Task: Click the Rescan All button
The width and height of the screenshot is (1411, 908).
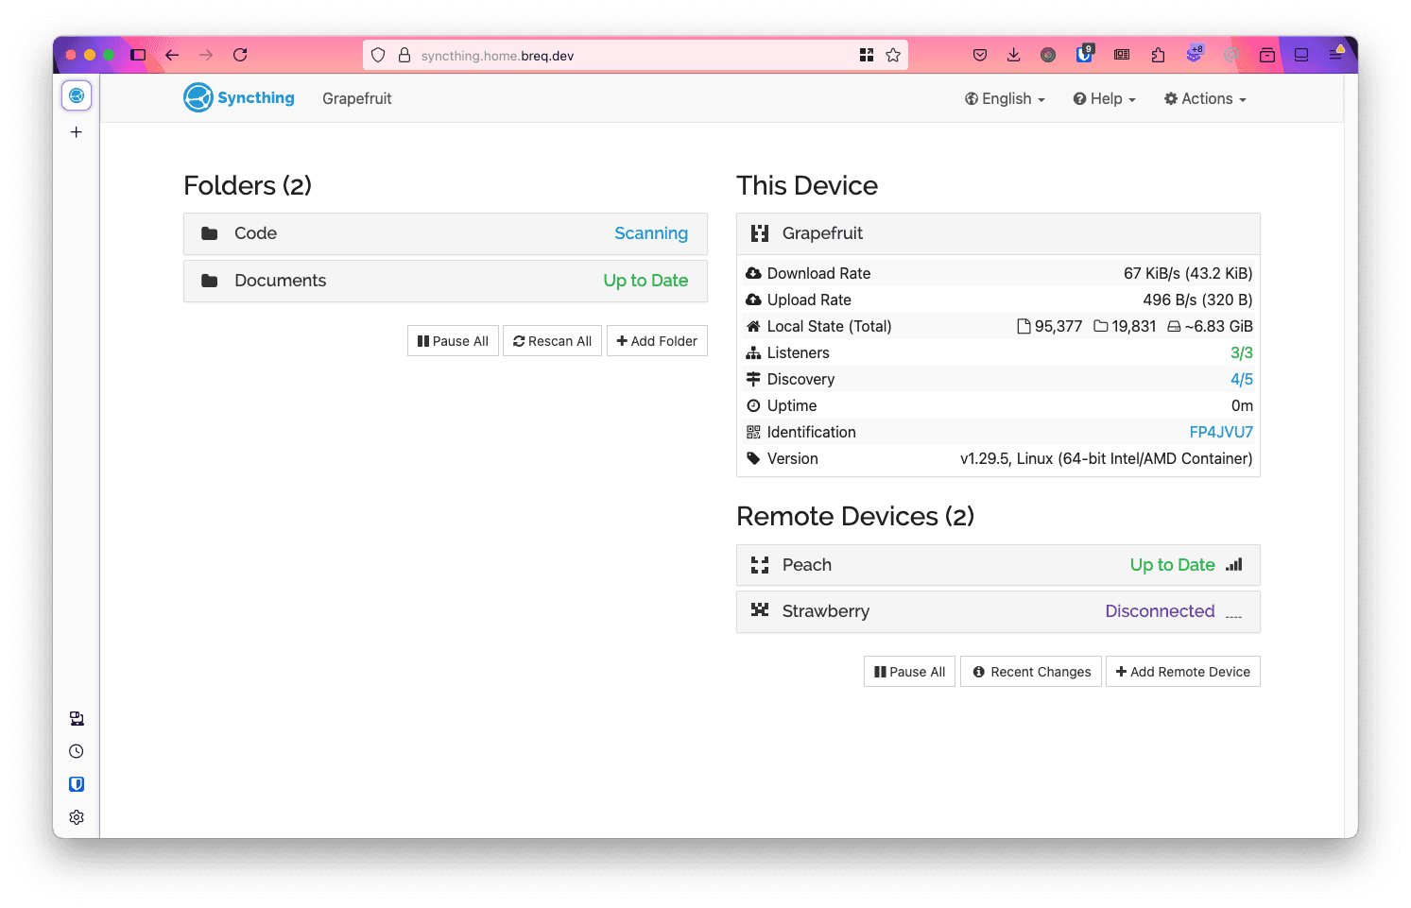Action: pos(552,341)
